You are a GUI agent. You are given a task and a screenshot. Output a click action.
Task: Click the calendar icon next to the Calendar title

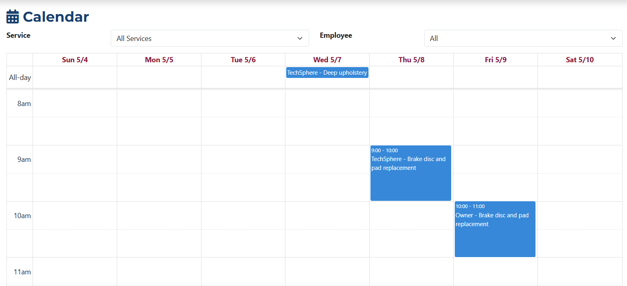coord(12,16)
